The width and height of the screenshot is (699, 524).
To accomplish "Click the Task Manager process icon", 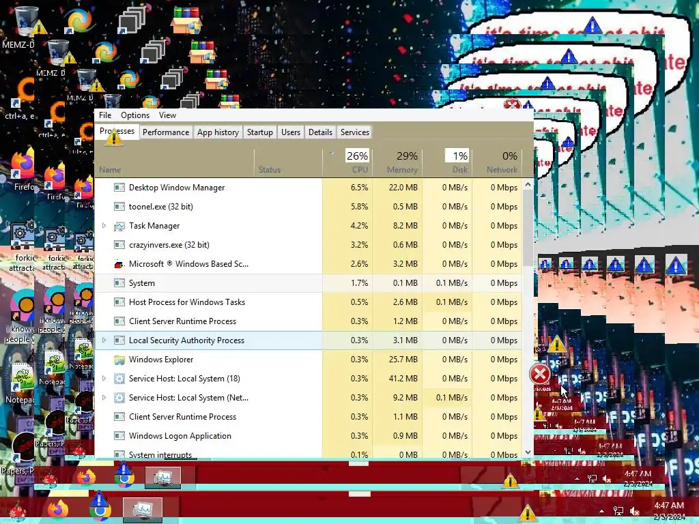I will coord(119,226).
